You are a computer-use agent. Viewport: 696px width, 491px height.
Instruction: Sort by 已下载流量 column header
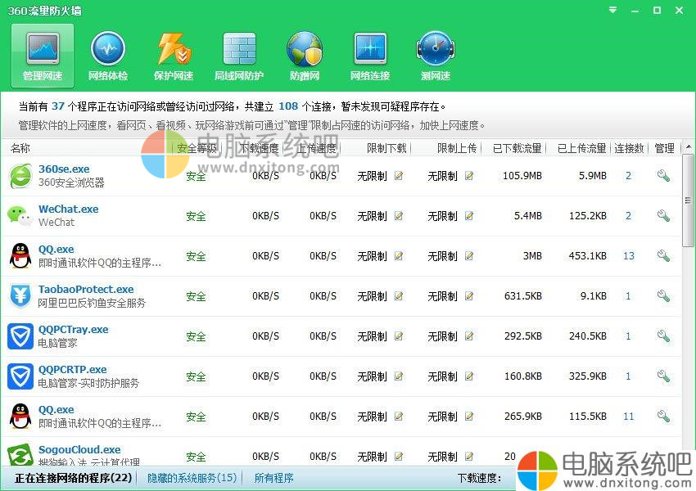517,148
